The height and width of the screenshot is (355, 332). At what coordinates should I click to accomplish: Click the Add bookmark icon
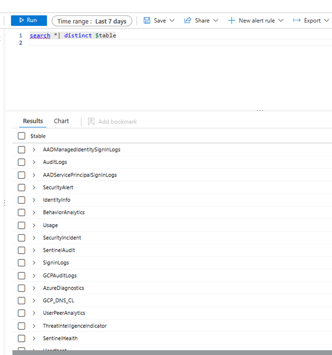[x=91, y=122]
